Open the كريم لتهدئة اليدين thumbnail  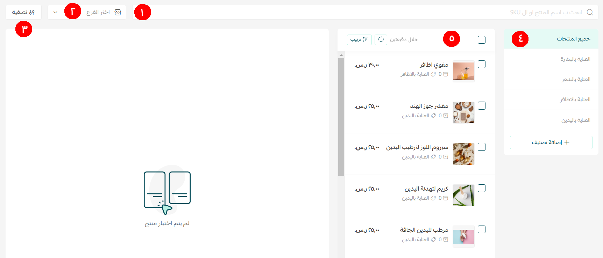pos(463,195)
